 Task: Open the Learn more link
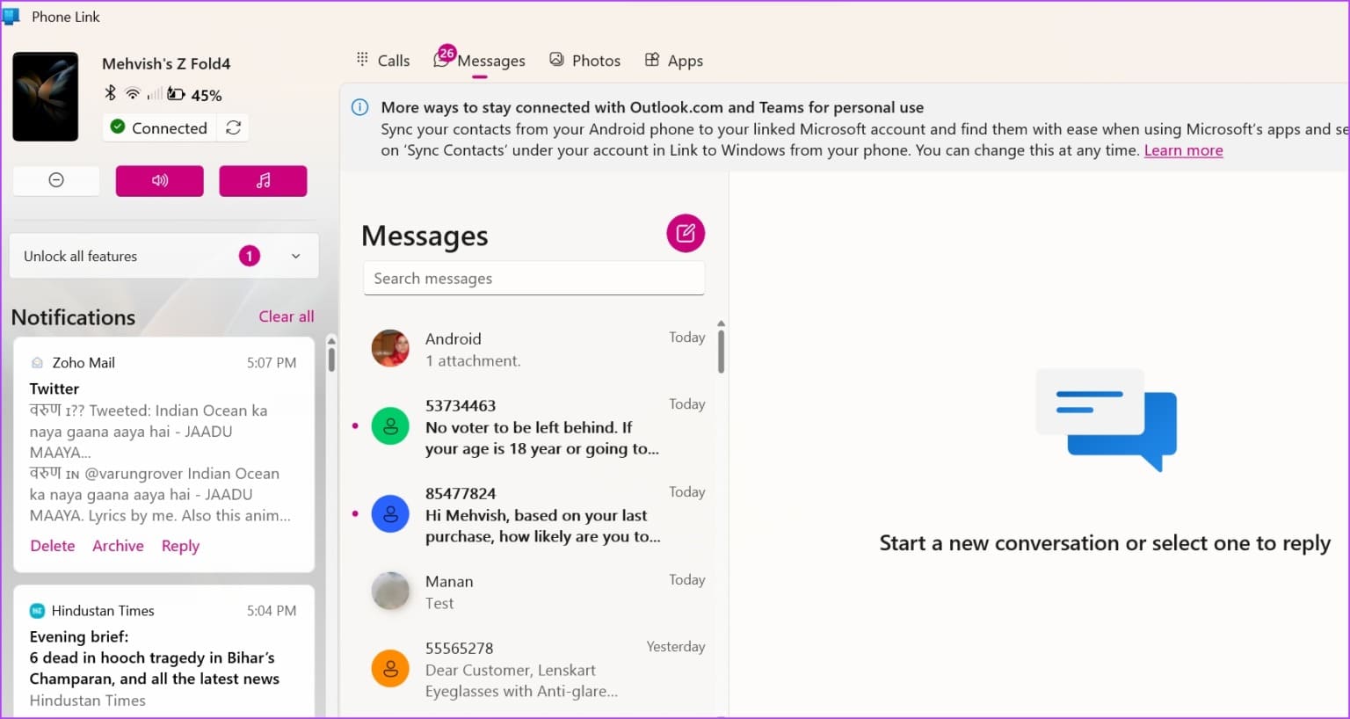pos(1183,150)
